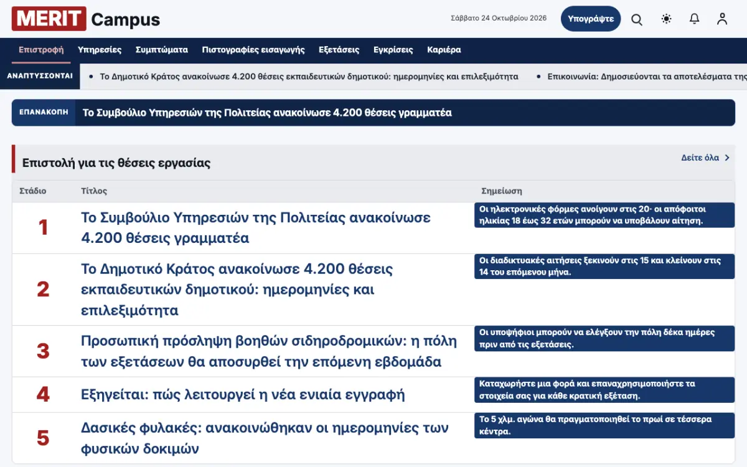Open the Συμπτώματα menu item
The height and width of the screenshot is (467, 747).
click(162, 50)
